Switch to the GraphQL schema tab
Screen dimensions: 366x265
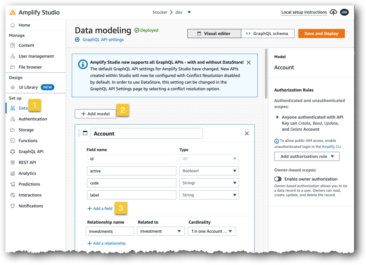pyautogui.click(x=268, y=34)
